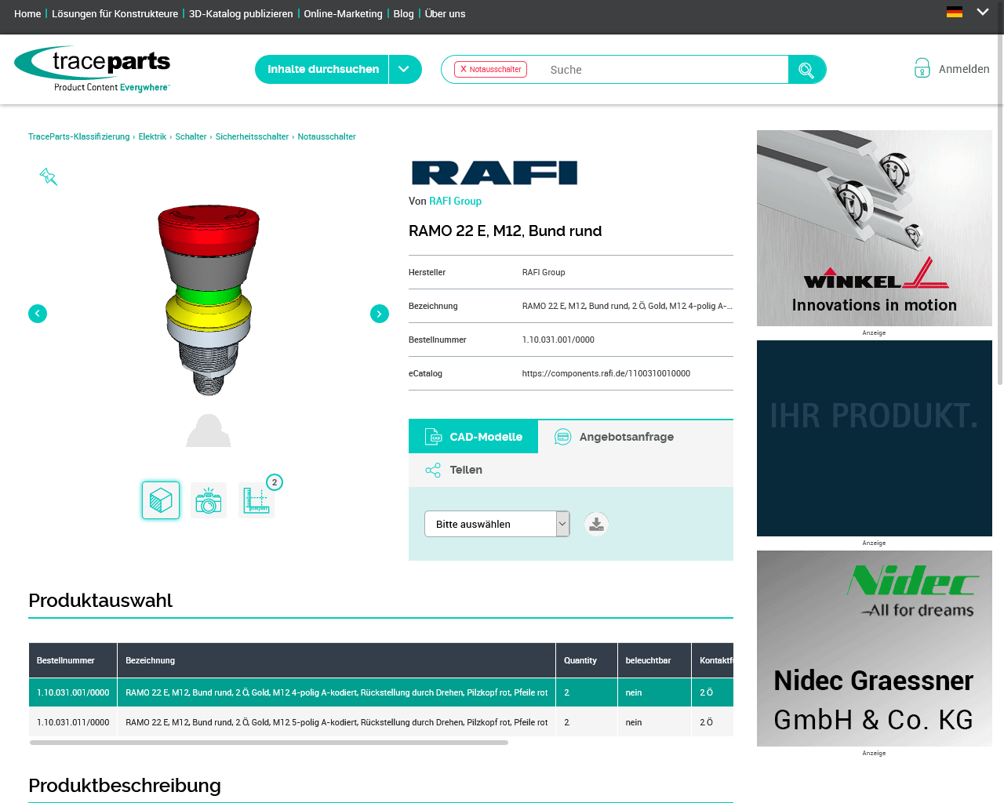Open the Nidec Graessner advertisement
1004x803 pixels.
[x=875, y=649]
